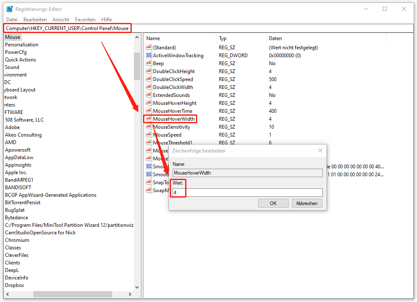Click the tree pane scroll down arrow
This screenshot has height=302, width=417.
[137, 287]
